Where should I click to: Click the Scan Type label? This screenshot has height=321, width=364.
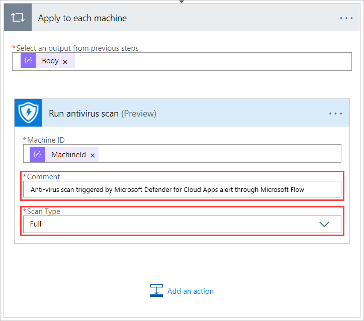[x=44, y=211]
